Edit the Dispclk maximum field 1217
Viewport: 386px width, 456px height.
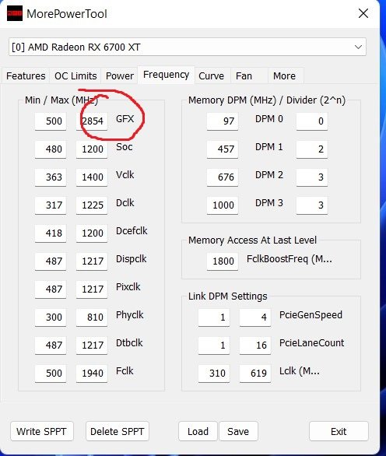point(92,261)
